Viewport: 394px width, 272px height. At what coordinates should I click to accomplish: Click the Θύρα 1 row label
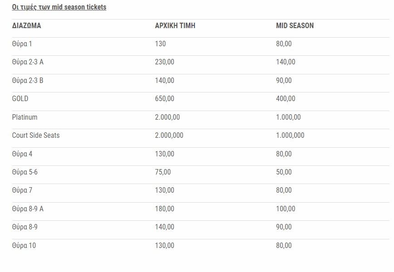tap(22, 44)
